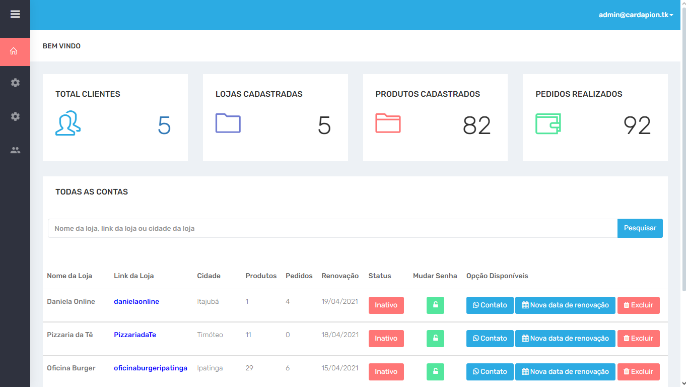Visit the oficinaburgeripatinga store link

(151, 368)
